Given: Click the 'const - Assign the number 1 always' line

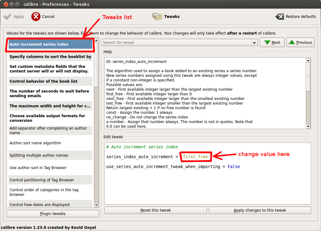Looking at the screenshot, I should [x=139, y=113].
